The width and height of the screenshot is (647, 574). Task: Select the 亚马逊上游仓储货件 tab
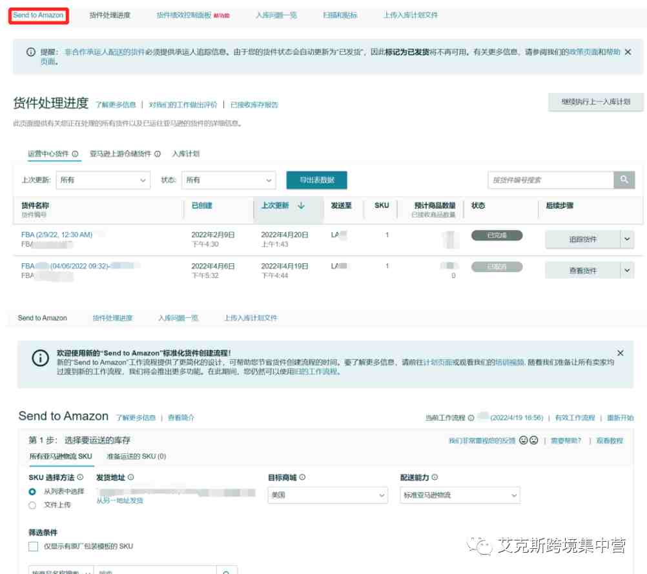point(121,153)
